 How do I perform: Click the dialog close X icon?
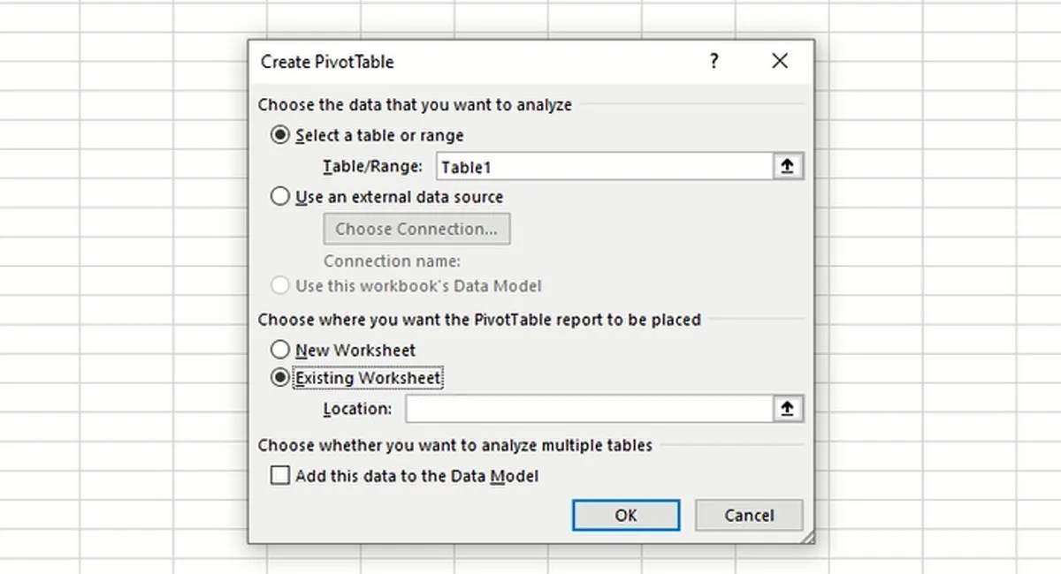(x=779, y=61)
